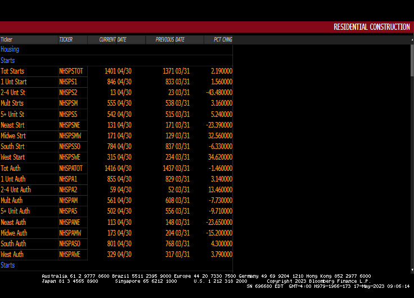Screen dimensions: 414x298
Task: Click the PREVIOUS DATE column header
Action: point(170,40)
